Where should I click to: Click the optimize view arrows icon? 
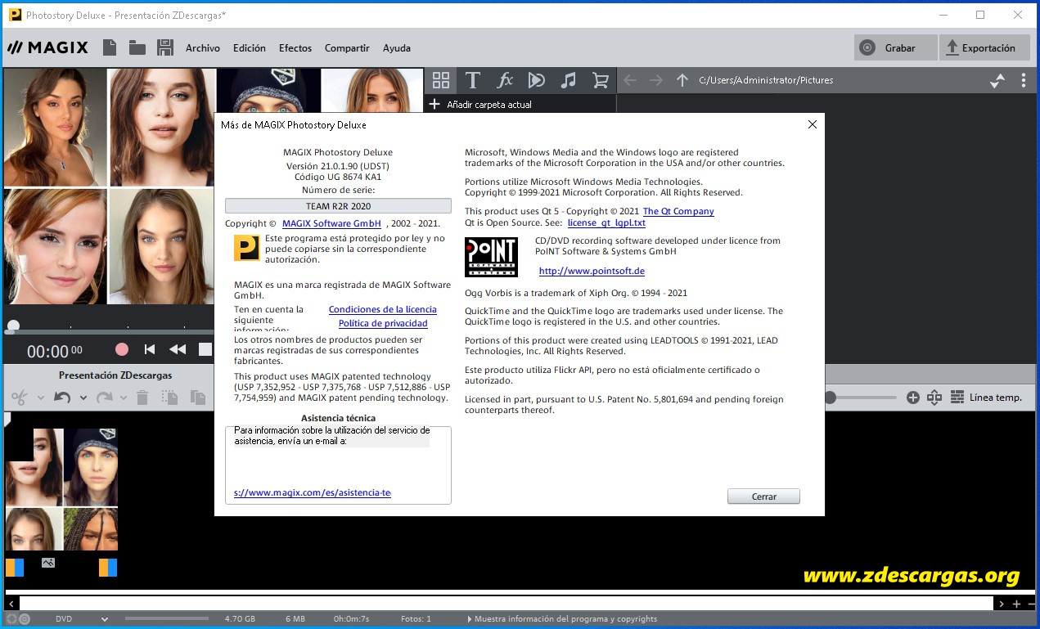(x=934, y=398)
